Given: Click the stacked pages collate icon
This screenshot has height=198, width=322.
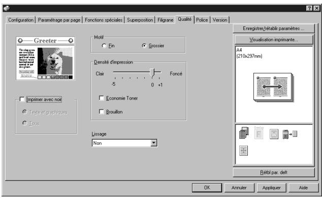Looking at the screenshot, I should (x=244, y=133).
